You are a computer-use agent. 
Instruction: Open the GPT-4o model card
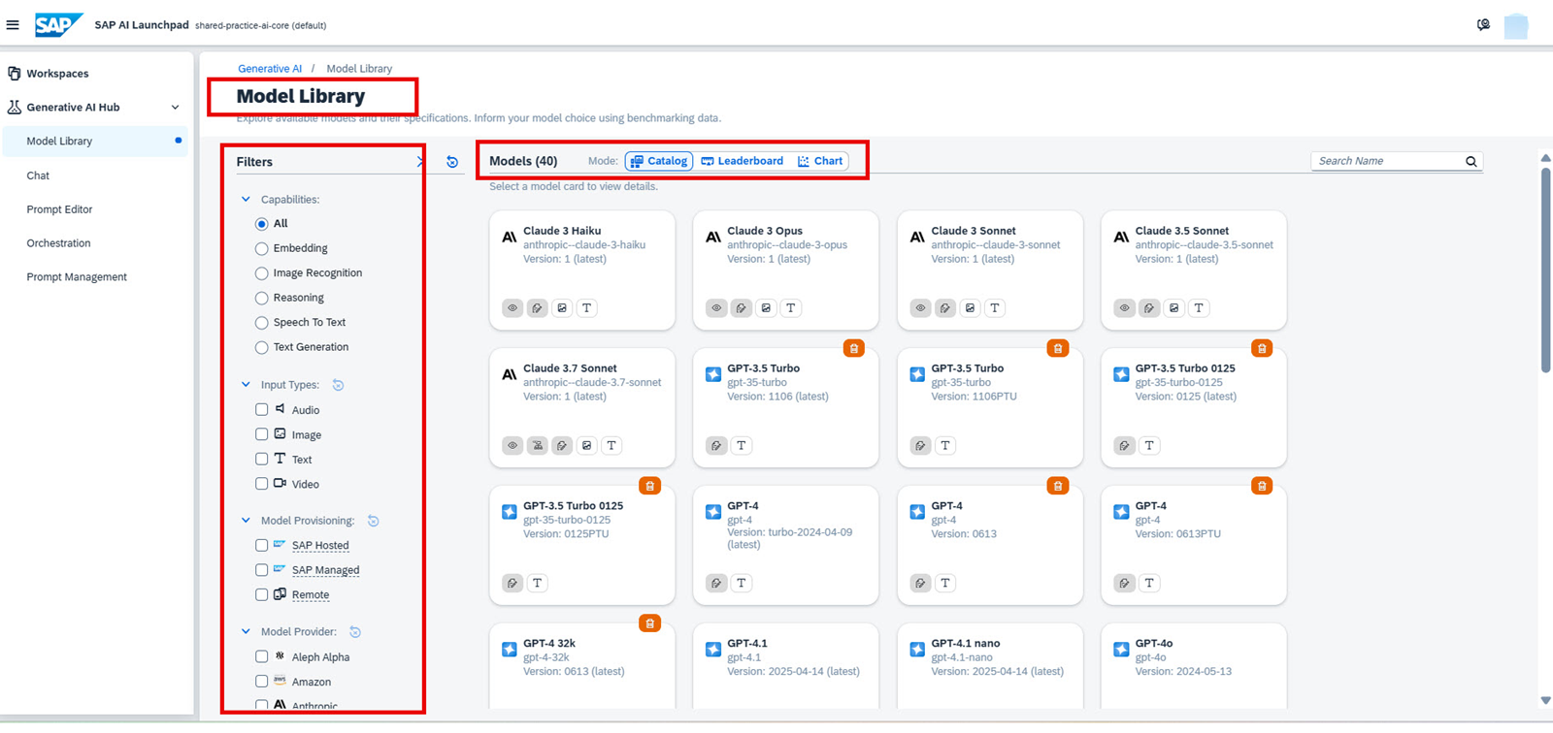click(1194, 666)
